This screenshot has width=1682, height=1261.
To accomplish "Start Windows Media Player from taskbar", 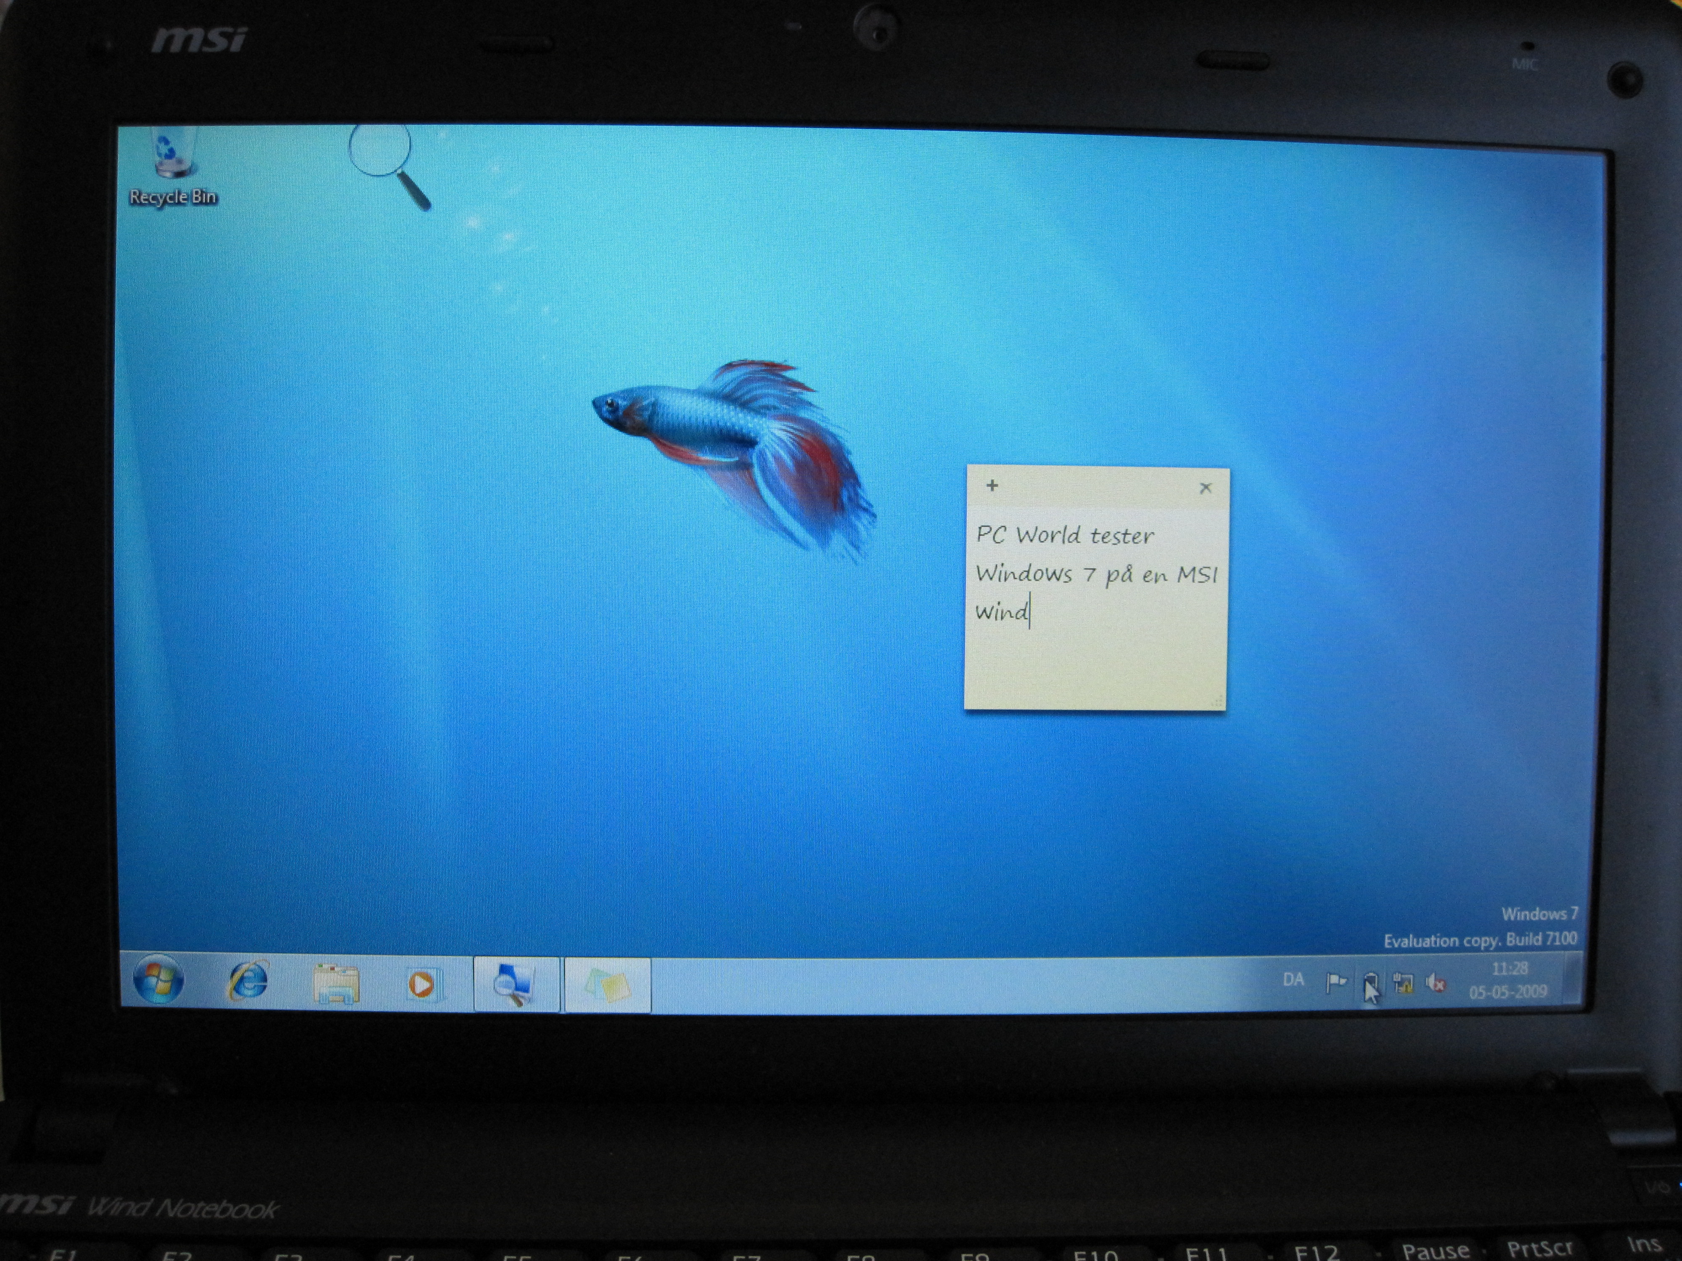I will click(x=423, y=985).
